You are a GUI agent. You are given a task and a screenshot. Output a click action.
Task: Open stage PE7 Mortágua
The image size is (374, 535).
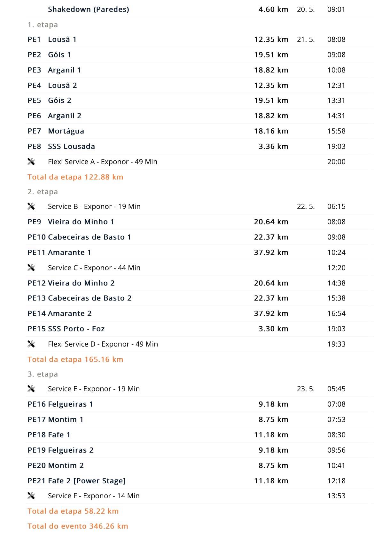pyautogui.click(x=66, y=131)
